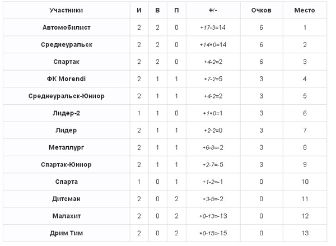
Task: Click goal difference +17-3=14 cell
Action: [213, 27]
